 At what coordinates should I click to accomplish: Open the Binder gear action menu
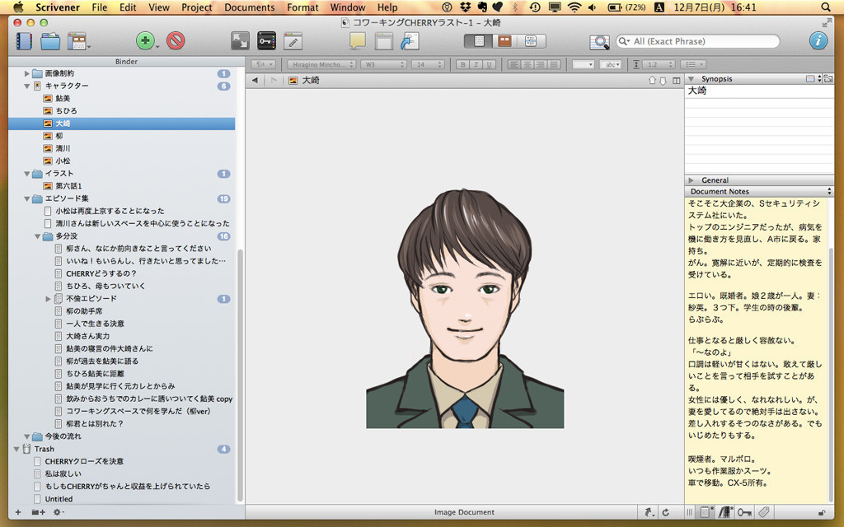click(x=59, y=512)
